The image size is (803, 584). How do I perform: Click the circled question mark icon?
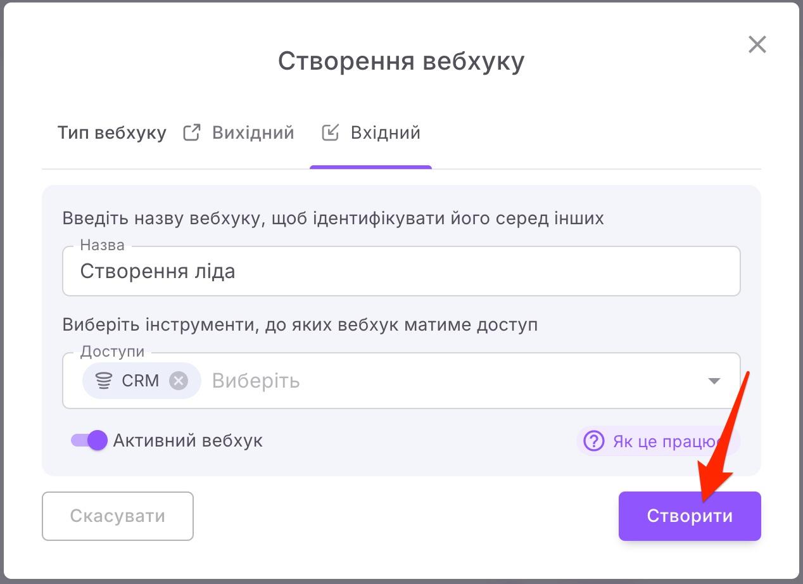click(x=594, y=441)
